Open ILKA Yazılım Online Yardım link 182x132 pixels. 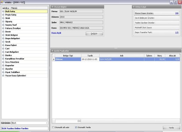pos(15,128)
